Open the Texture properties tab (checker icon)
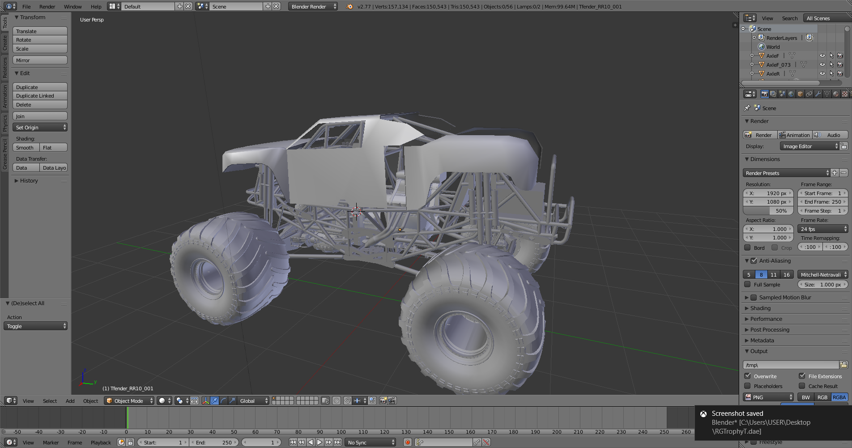 (x=845, y=94)
